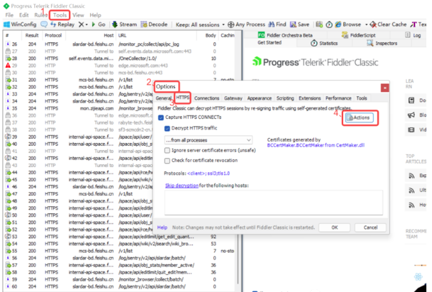The height and width of the screenshot is (292, 432).
Task: Click the Skip decryption link
Action: 182,186
